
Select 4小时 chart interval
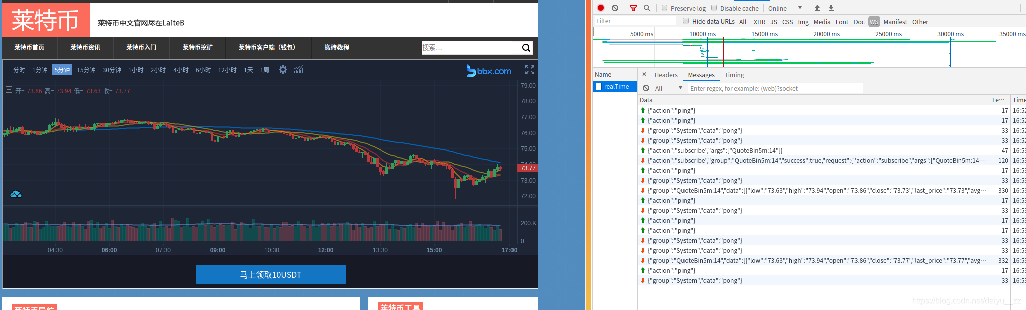click(x=181, y=70)
